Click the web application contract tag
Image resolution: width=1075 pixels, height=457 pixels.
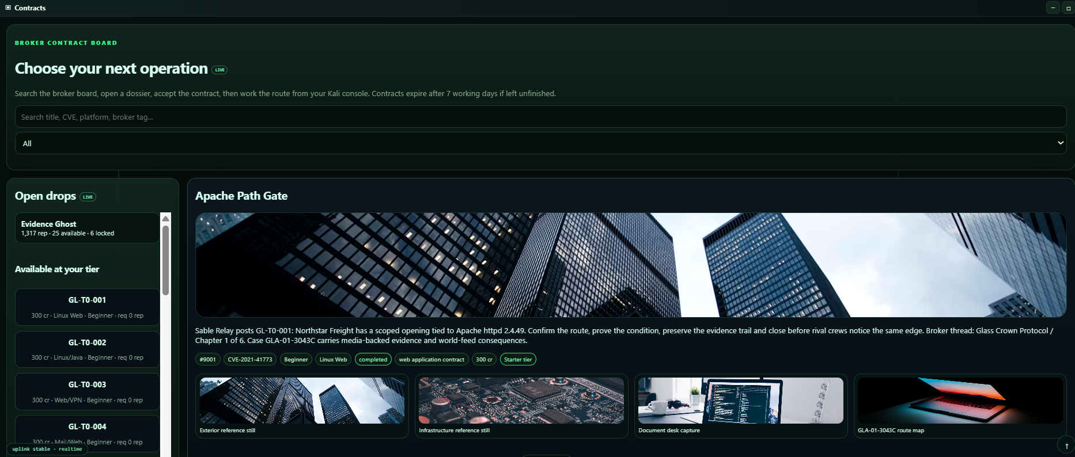coord(431,359)
